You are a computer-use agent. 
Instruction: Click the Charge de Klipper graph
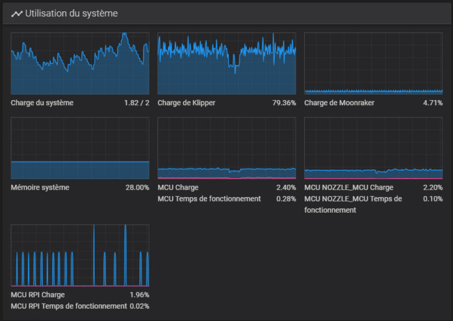click(226, 63)
